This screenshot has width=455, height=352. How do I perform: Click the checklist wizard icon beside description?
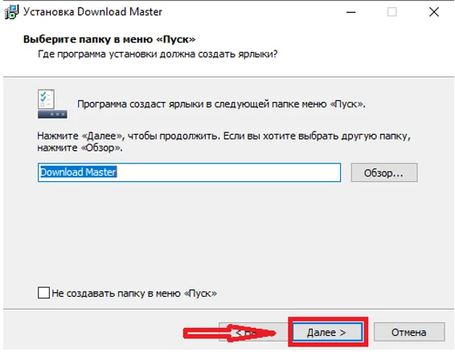[52, 103]
